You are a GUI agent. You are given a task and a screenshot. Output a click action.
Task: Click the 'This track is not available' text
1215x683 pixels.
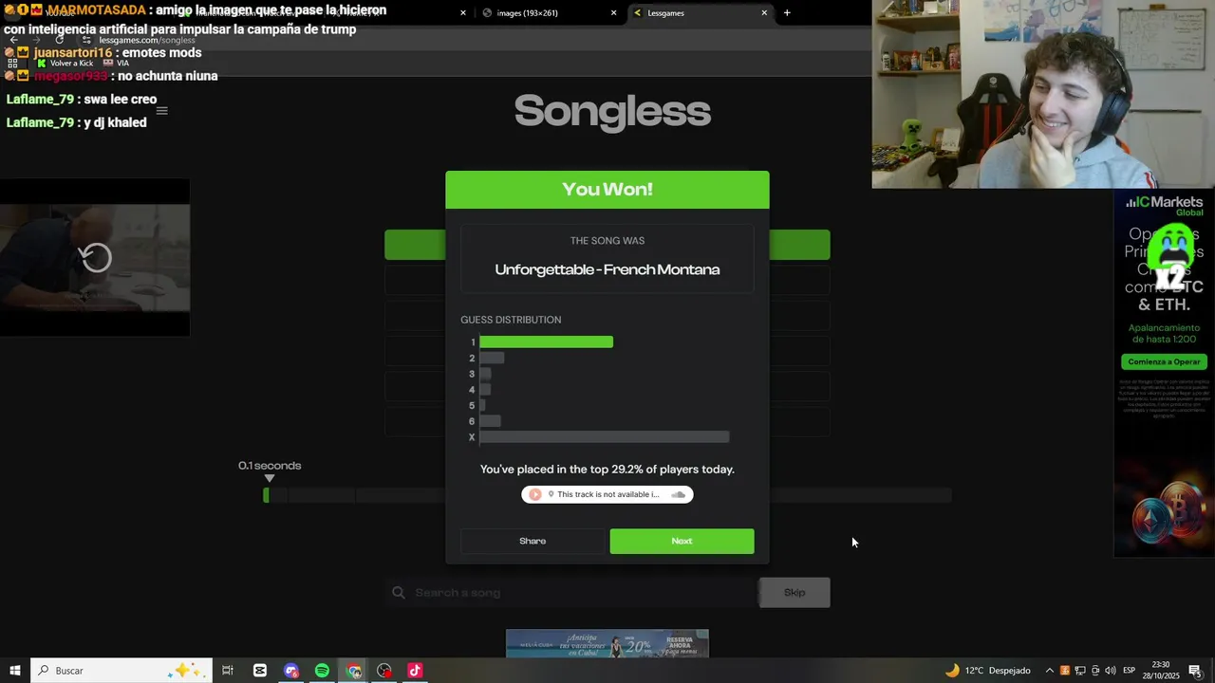[607, 494]
